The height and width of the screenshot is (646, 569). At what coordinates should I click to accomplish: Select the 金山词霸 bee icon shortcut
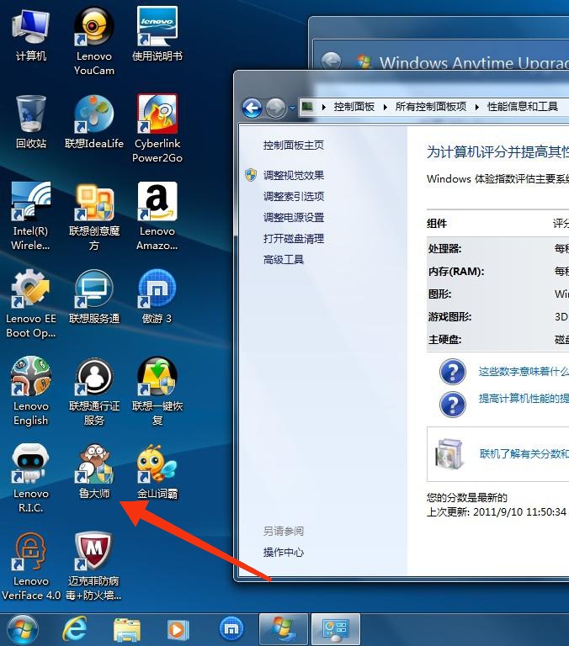(x=157, y=472)
